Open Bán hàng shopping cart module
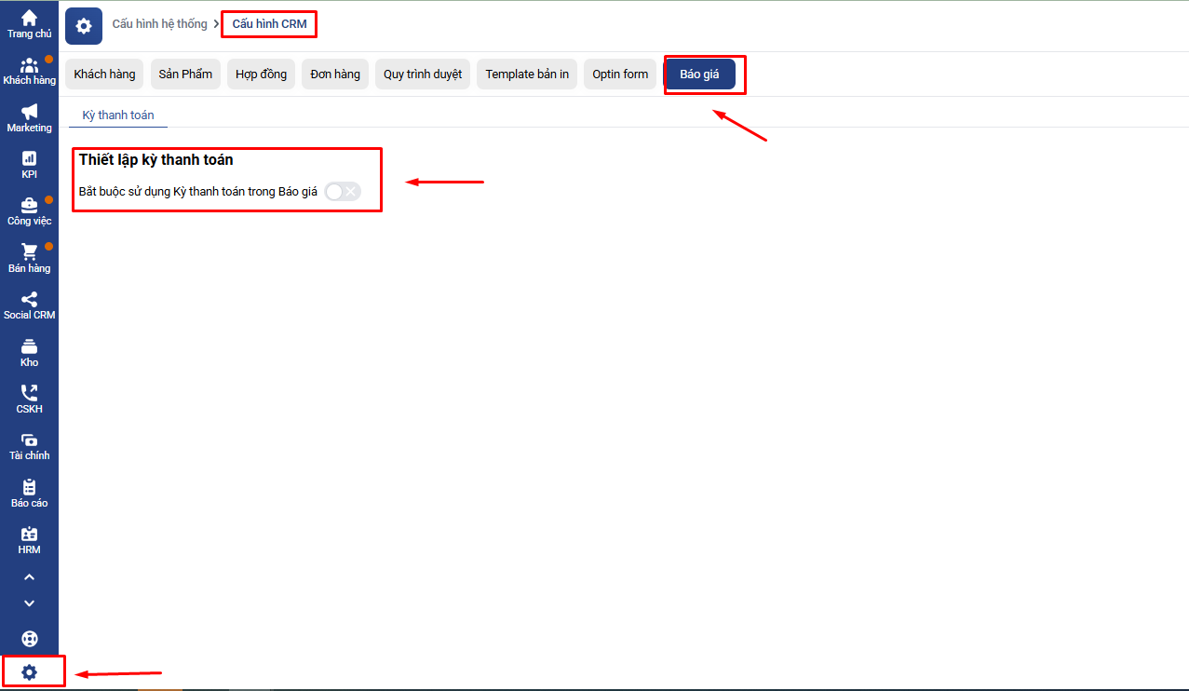The image size is (1189, 691). pyautogui.click(x=29, y=258)
